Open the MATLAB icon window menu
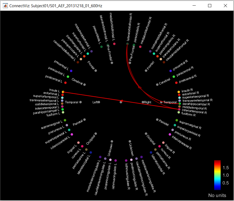Viewport: 234px width, 201px height. tap(5, 6)
